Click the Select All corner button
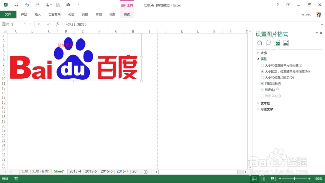 coord(5,31)
